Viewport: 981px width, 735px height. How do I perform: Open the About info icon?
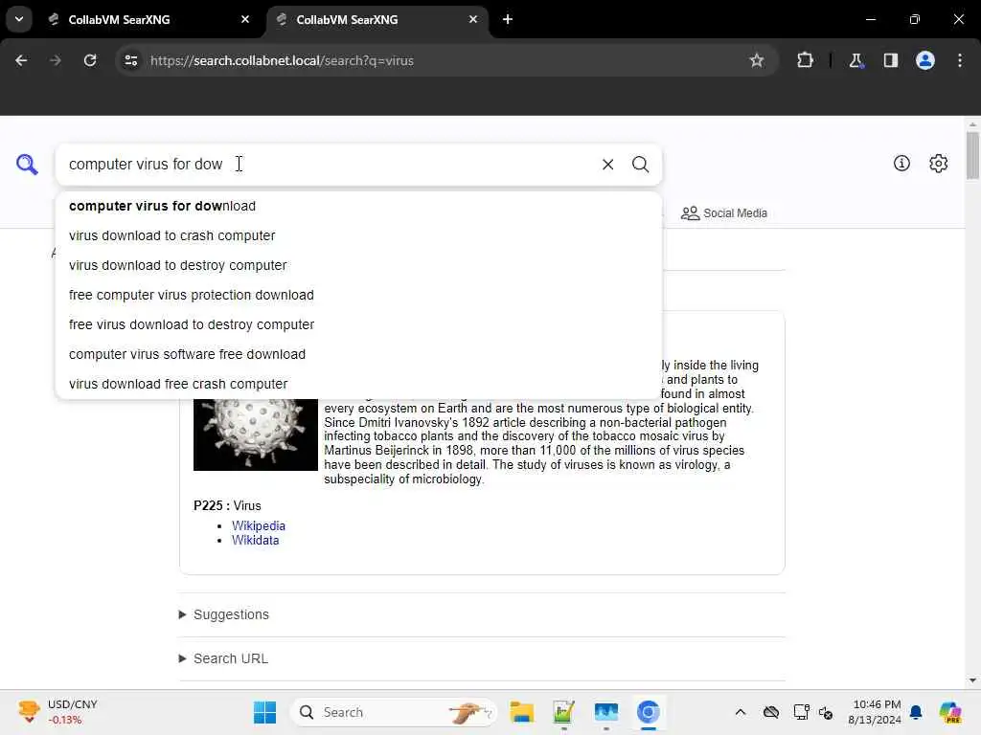click(x=901, y=164)
